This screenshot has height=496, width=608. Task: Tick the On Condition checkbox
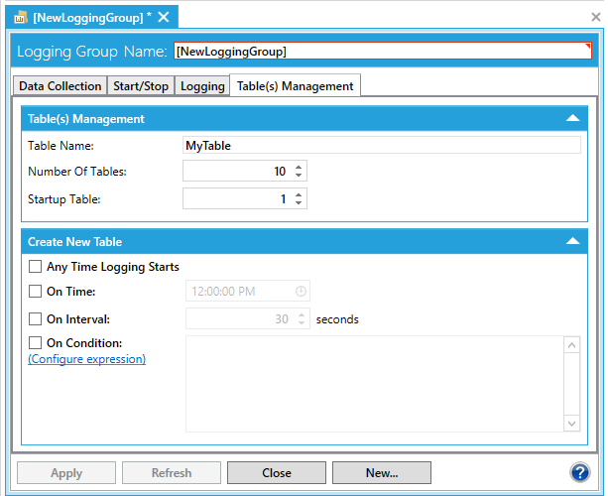[x=36, y=343]
